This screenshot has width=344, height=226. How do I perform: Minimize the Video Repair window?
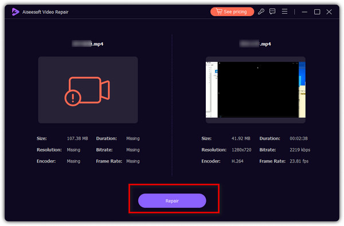(x=304, y=12)
